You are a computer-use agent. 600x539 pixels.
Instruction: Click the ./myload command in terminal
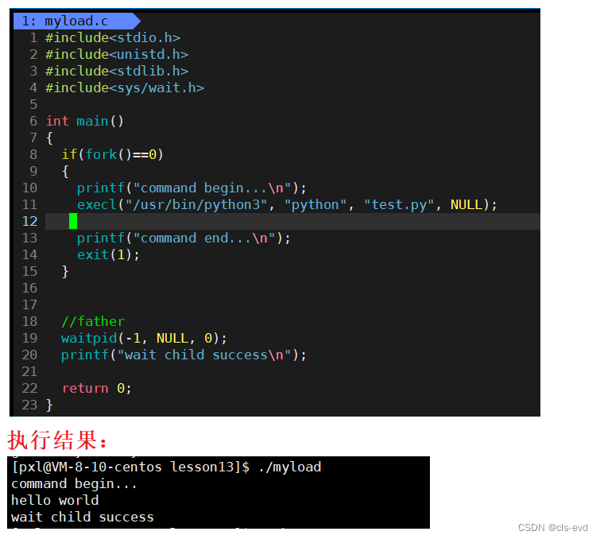click(289, 467)
